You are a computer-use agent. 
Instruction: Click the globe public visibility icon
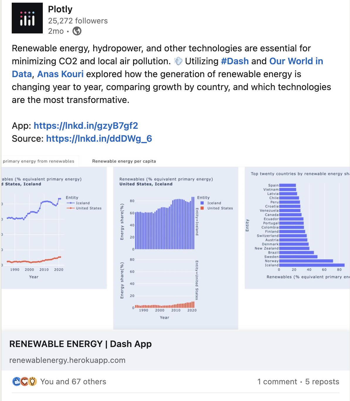tap(77, 31)
